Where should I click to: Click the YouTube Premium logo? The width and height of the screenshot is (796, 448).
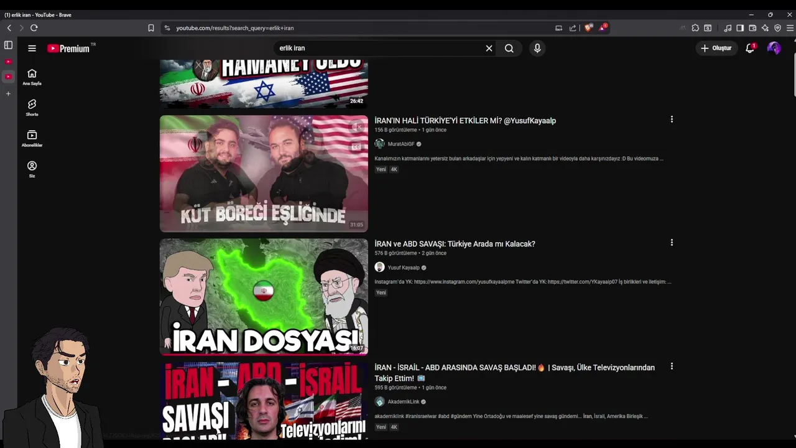(x=68, y=49)
